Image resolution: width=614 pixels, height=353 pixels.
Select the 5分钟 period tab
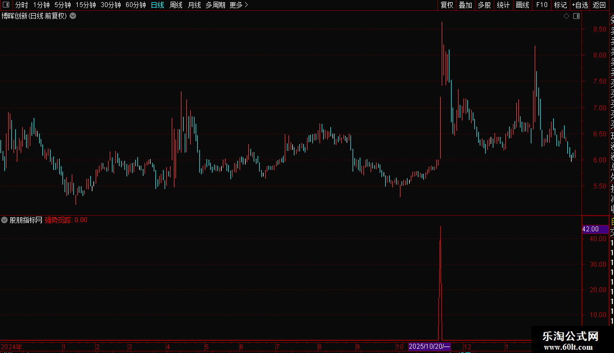point(62,5)
